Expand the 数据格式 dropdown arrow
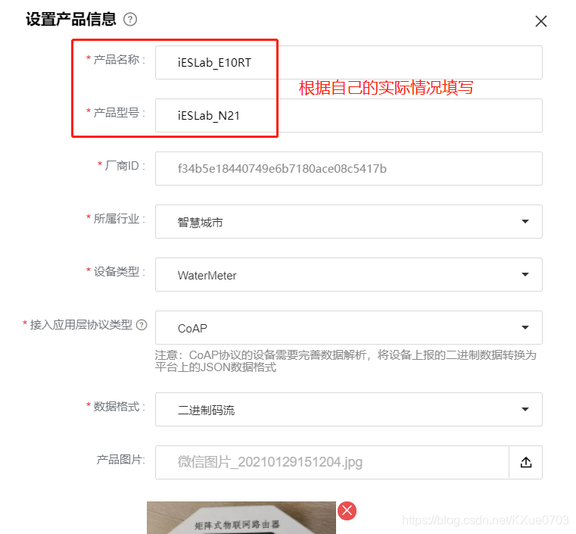 point(525,410)
